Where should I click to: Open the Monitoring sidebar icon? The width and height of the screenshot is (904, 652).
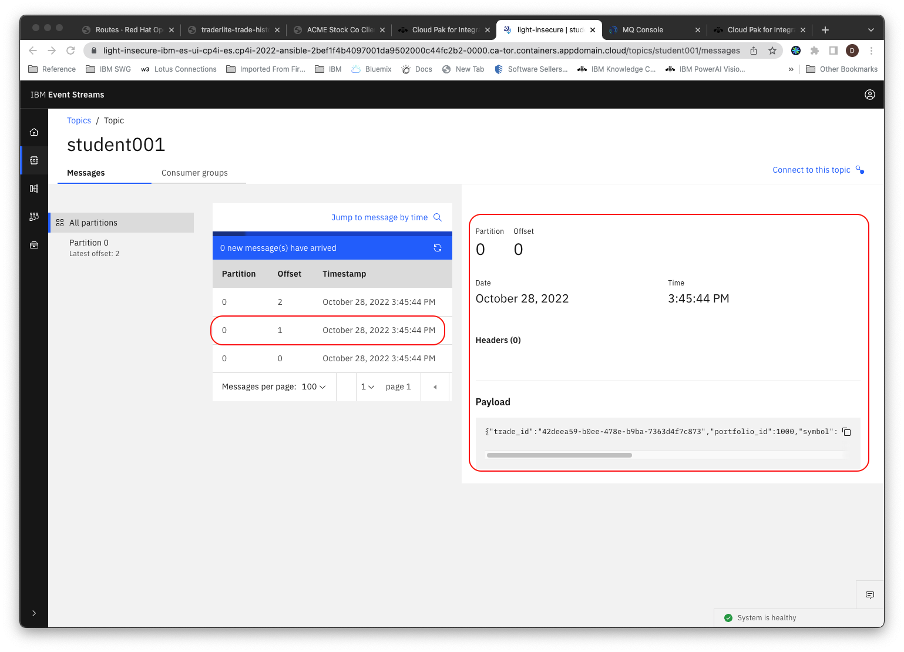(34, 217)
